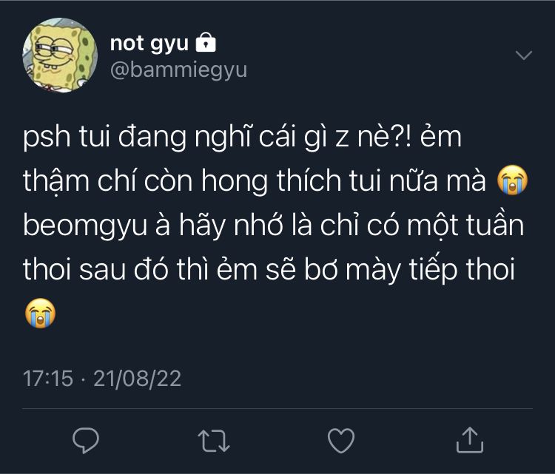555x474 pixels.
Task: Open the share arrow icon
Action: point(470,440)
